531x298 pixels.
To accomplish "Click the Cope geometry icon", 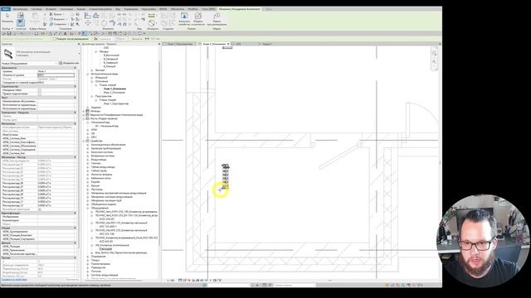I will coord(51,14).
